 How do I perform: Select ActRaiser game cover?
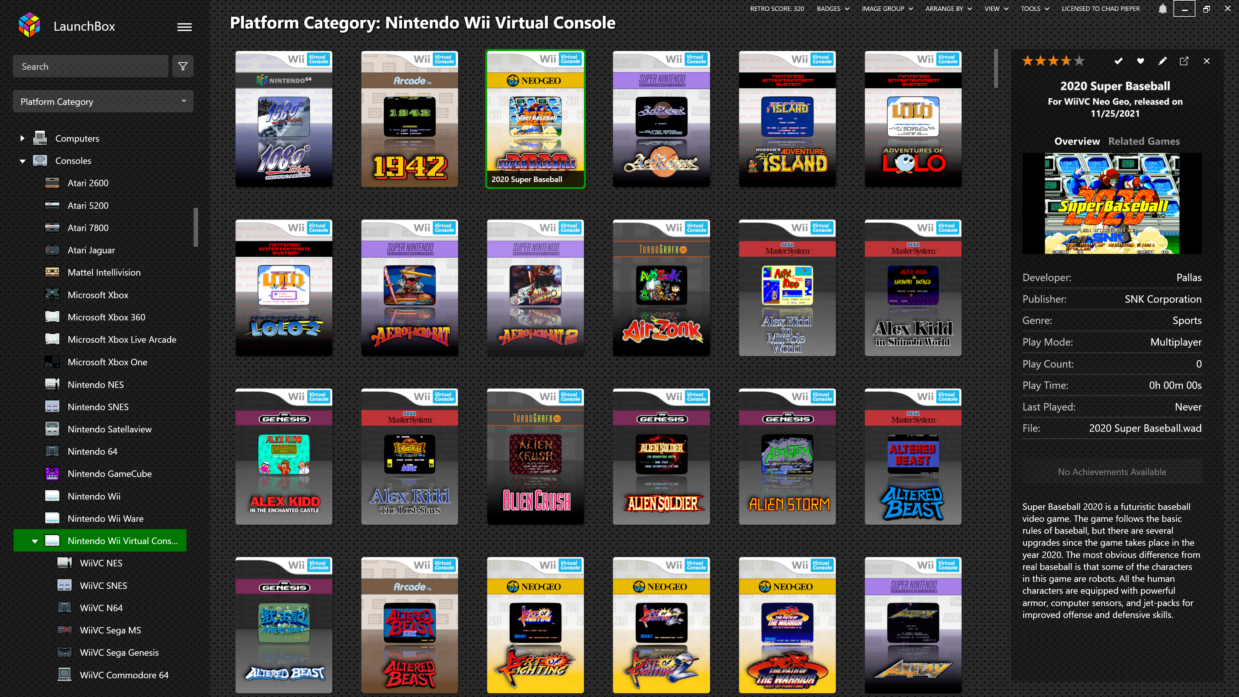661,119
